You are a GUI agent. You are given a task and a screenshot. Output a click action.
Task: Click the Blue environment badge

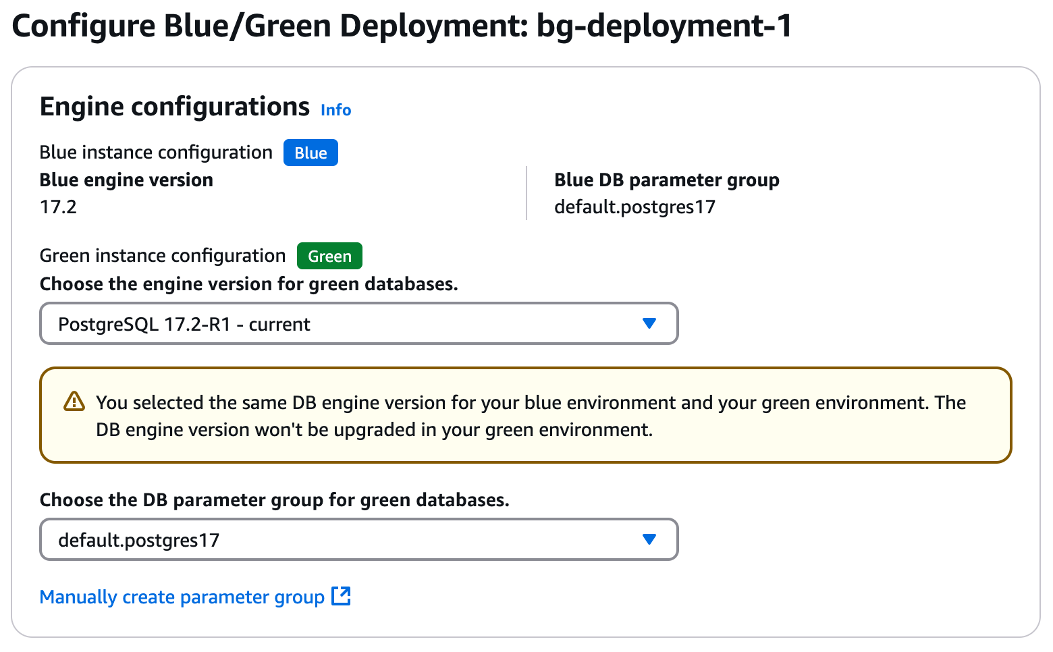[310, 153]
